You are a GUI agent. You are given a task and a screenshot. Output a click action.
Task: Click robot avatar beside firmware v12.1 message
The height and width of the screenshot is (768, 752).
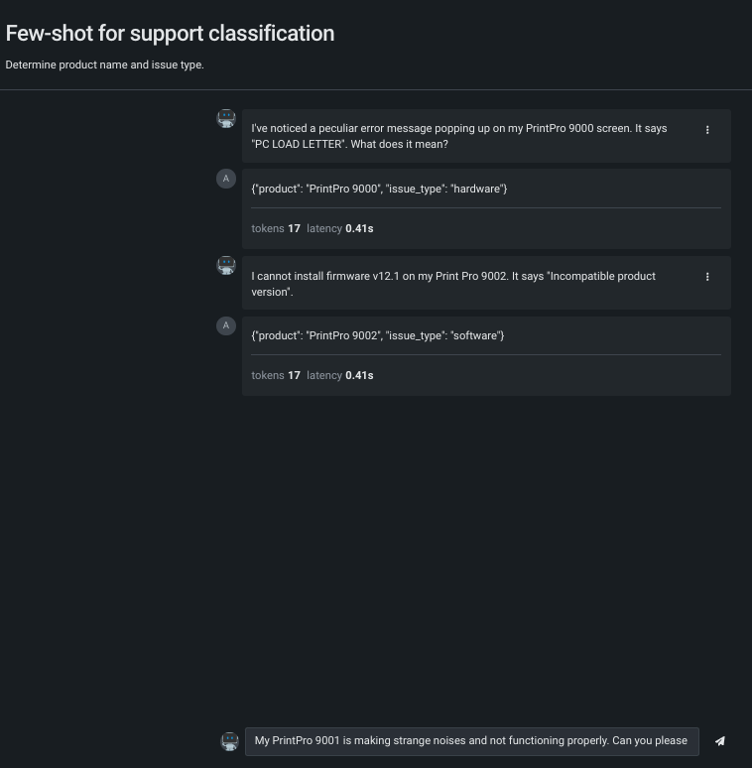226,266
